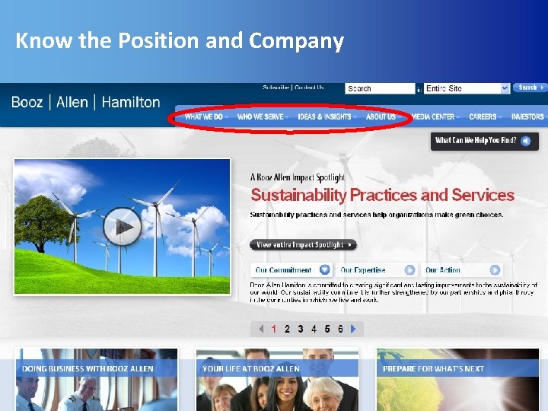Open Your Life At Booz Allen card
The width and height of the screenshot is (548, 411).
tap(278, 380)
